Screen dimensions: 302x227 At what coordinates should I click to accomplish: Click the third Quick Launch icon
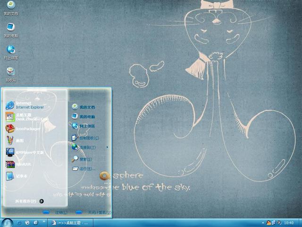36,223
